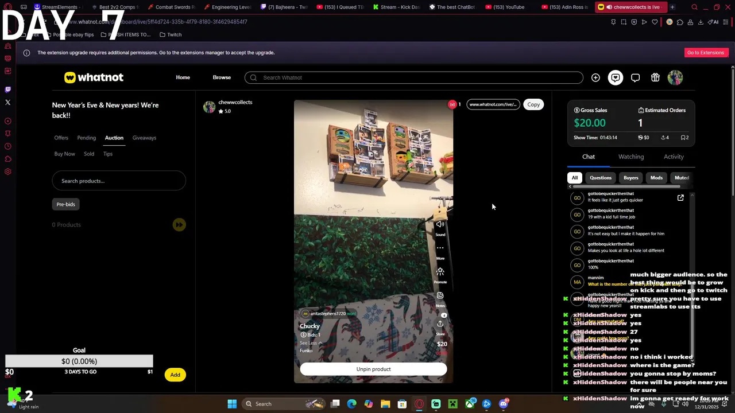Screen dimensions: 735x413
Task: Open the Windows Start menu
Action: [x=232, y=404]
